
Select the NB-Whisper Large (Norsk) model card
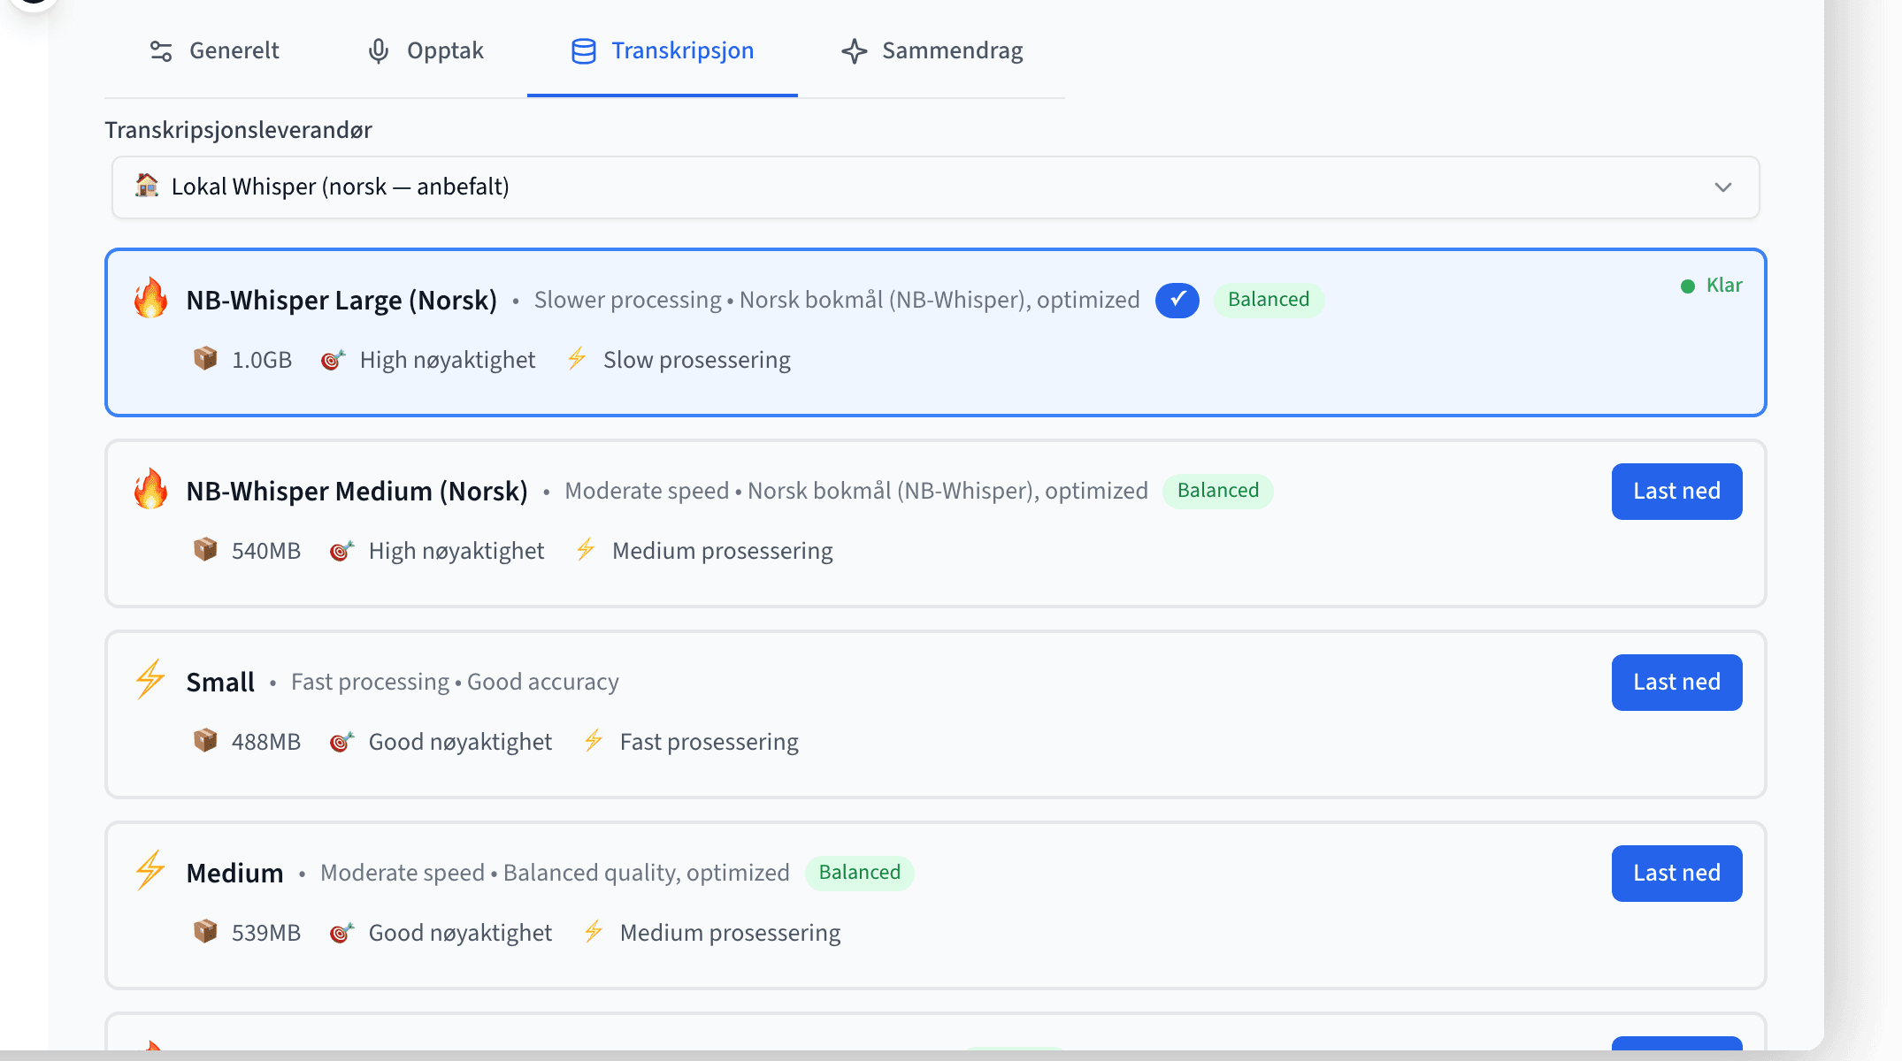click(x=935, y=332)
